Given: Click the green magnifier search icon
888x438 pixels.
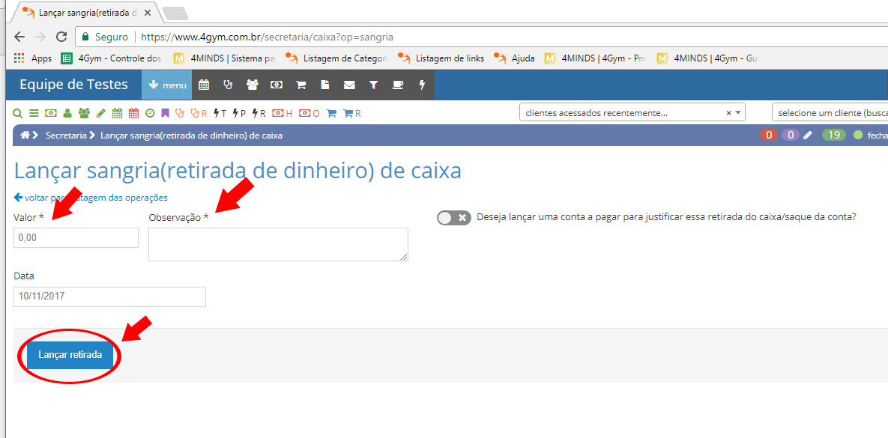Looking at the screenshot, I should [x=18, y=113].
